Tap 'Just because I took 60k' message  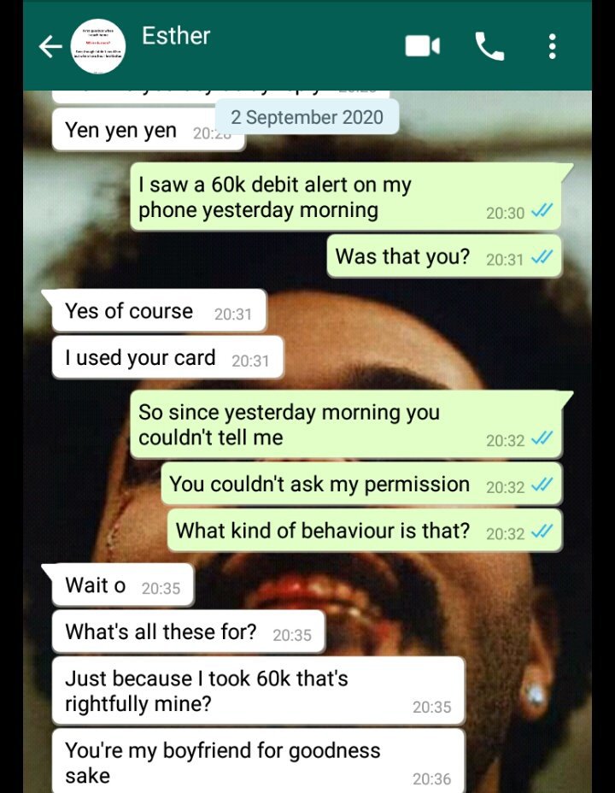click(258, 690)
